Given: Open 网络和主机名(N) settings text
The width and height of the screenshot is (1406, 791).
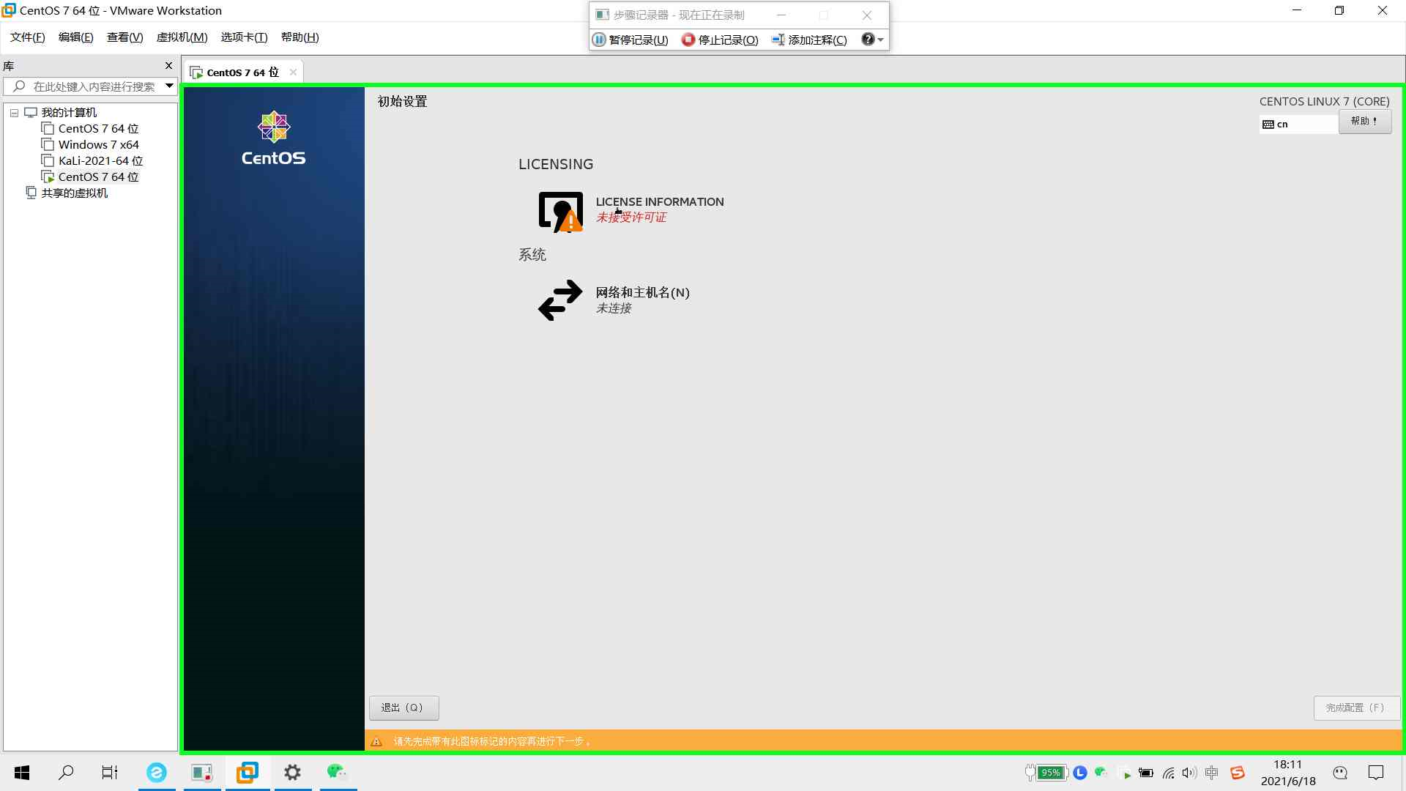Looking at the screenshot, I should coord(642,292).
